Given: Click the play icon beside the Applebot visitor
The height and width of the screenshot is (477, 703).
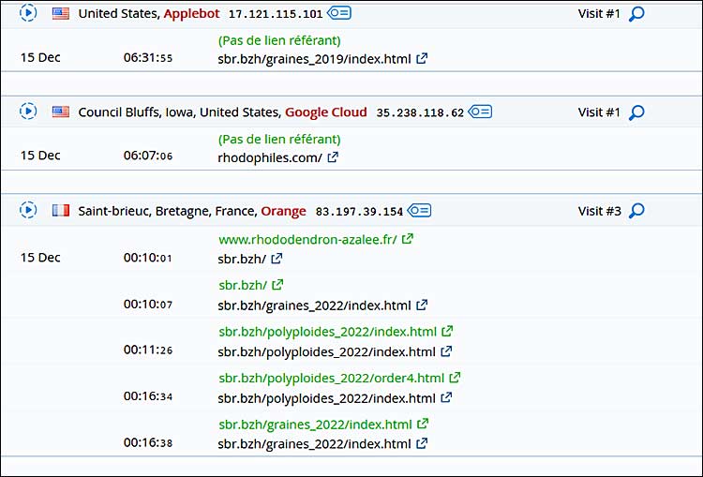Looking at the screenshot, I should pos(28,13).
